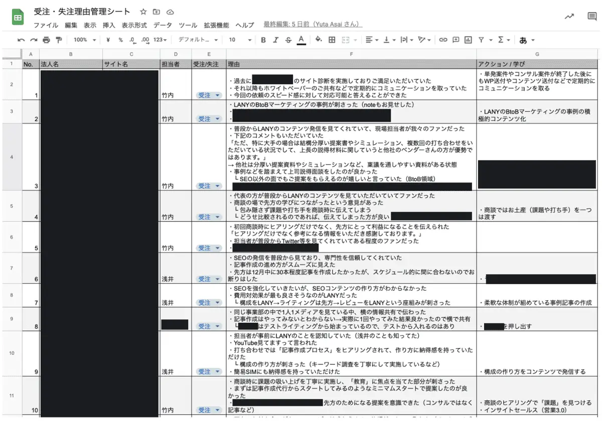Select the 浅井 cell in row No. 7
The image size is (602, 421).
176,296
